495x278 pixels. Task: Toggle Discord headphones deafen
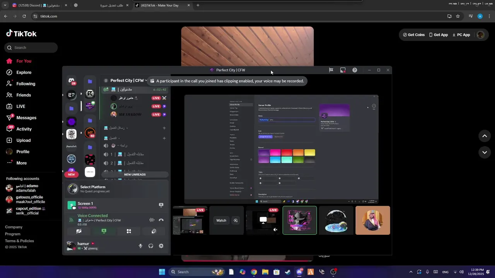151,246
